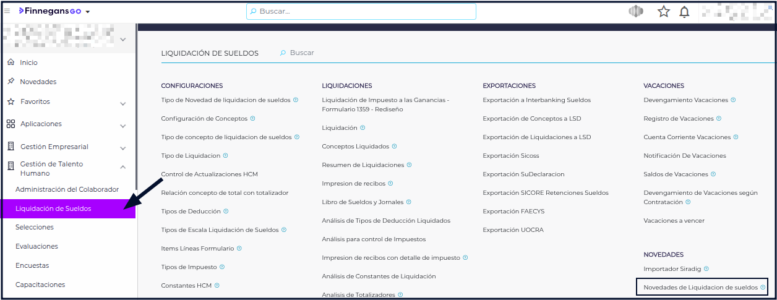Expand the Gestión Empresarial sidebar section
The image size is (777, 300).
pos(123,148)
